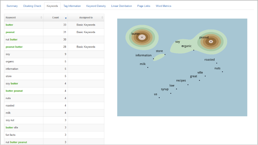Image resolution: width=258 pixels, height=145 pixels.
Task: Select the 'peanut butter' keyword in the count 28 row
Action: (14, 47)
